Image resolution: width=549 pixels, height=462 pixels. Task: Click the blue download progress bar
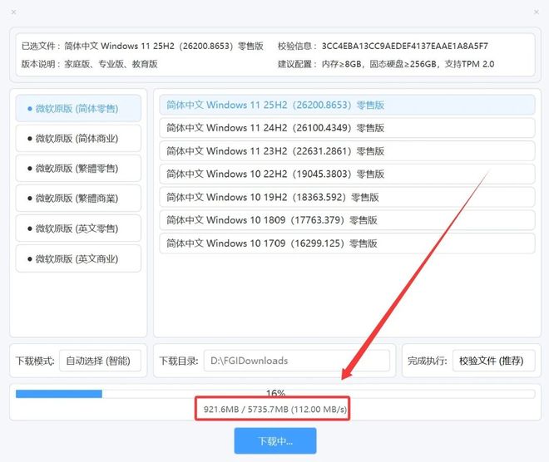[x=59, y=394]
